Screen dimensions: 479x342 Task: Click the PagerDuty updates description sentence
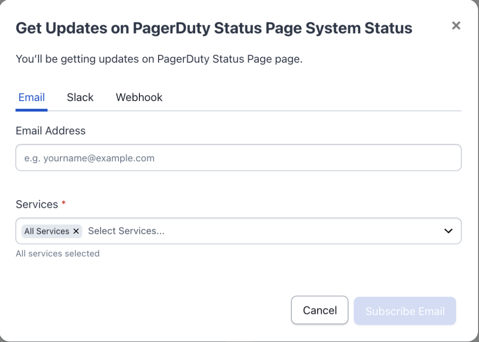coord(159,59)
